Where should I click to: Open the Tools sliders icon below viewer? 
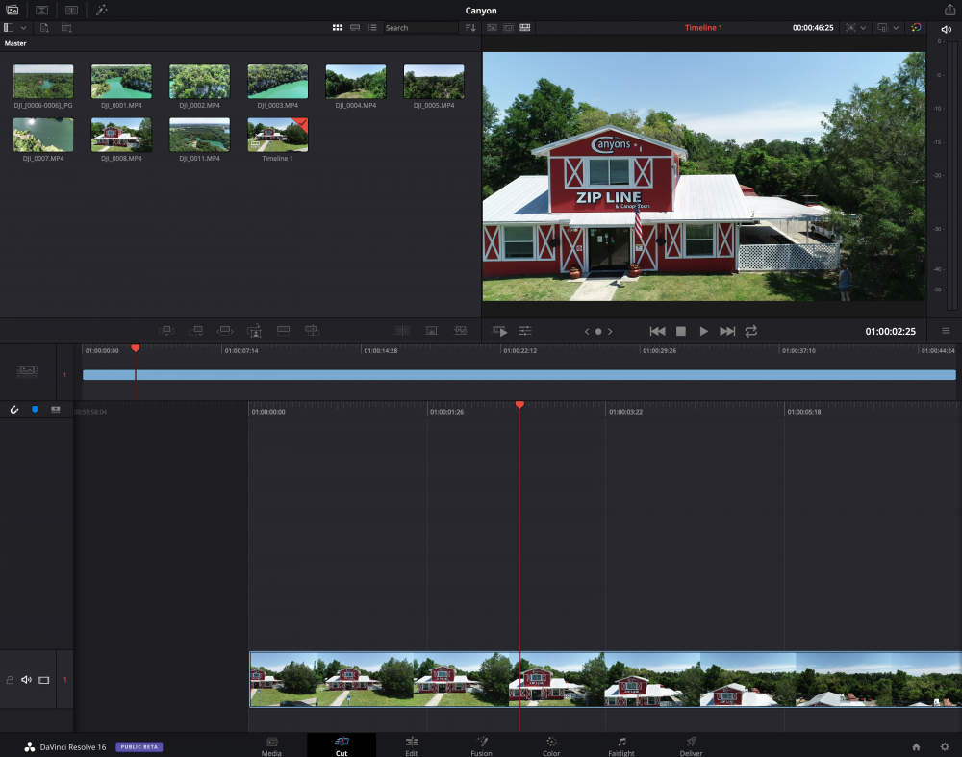tap(525, 331)
